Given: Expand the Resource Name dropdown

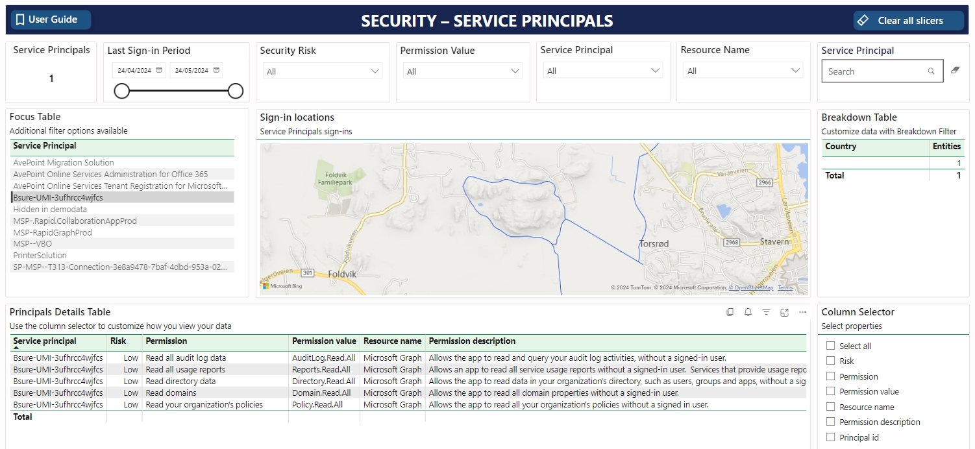Looking at the screenshot, I should click(x=743, y=71).
